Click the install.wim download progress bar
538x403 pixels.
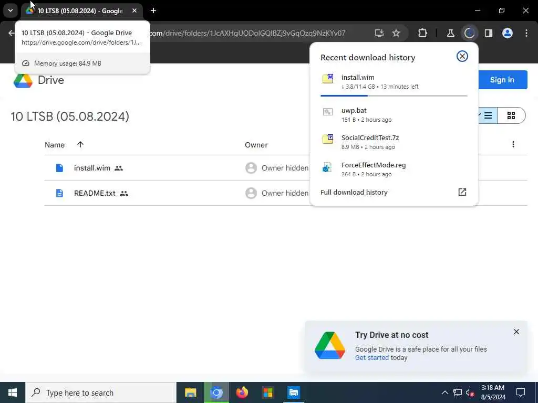(x=394, y=96)
